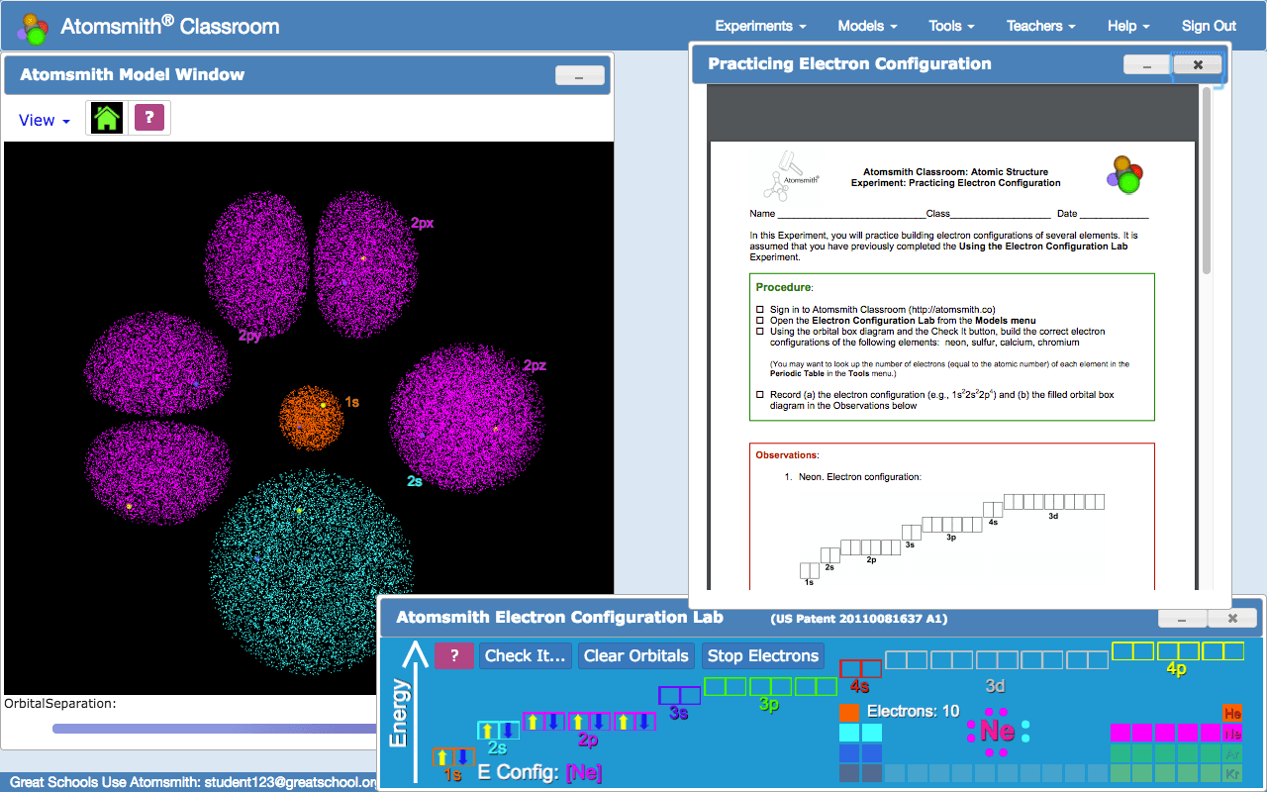The image size is (1267, 792).
Task: Close the Electron Configuration Lab window
Action: [x=1233, y=619]
